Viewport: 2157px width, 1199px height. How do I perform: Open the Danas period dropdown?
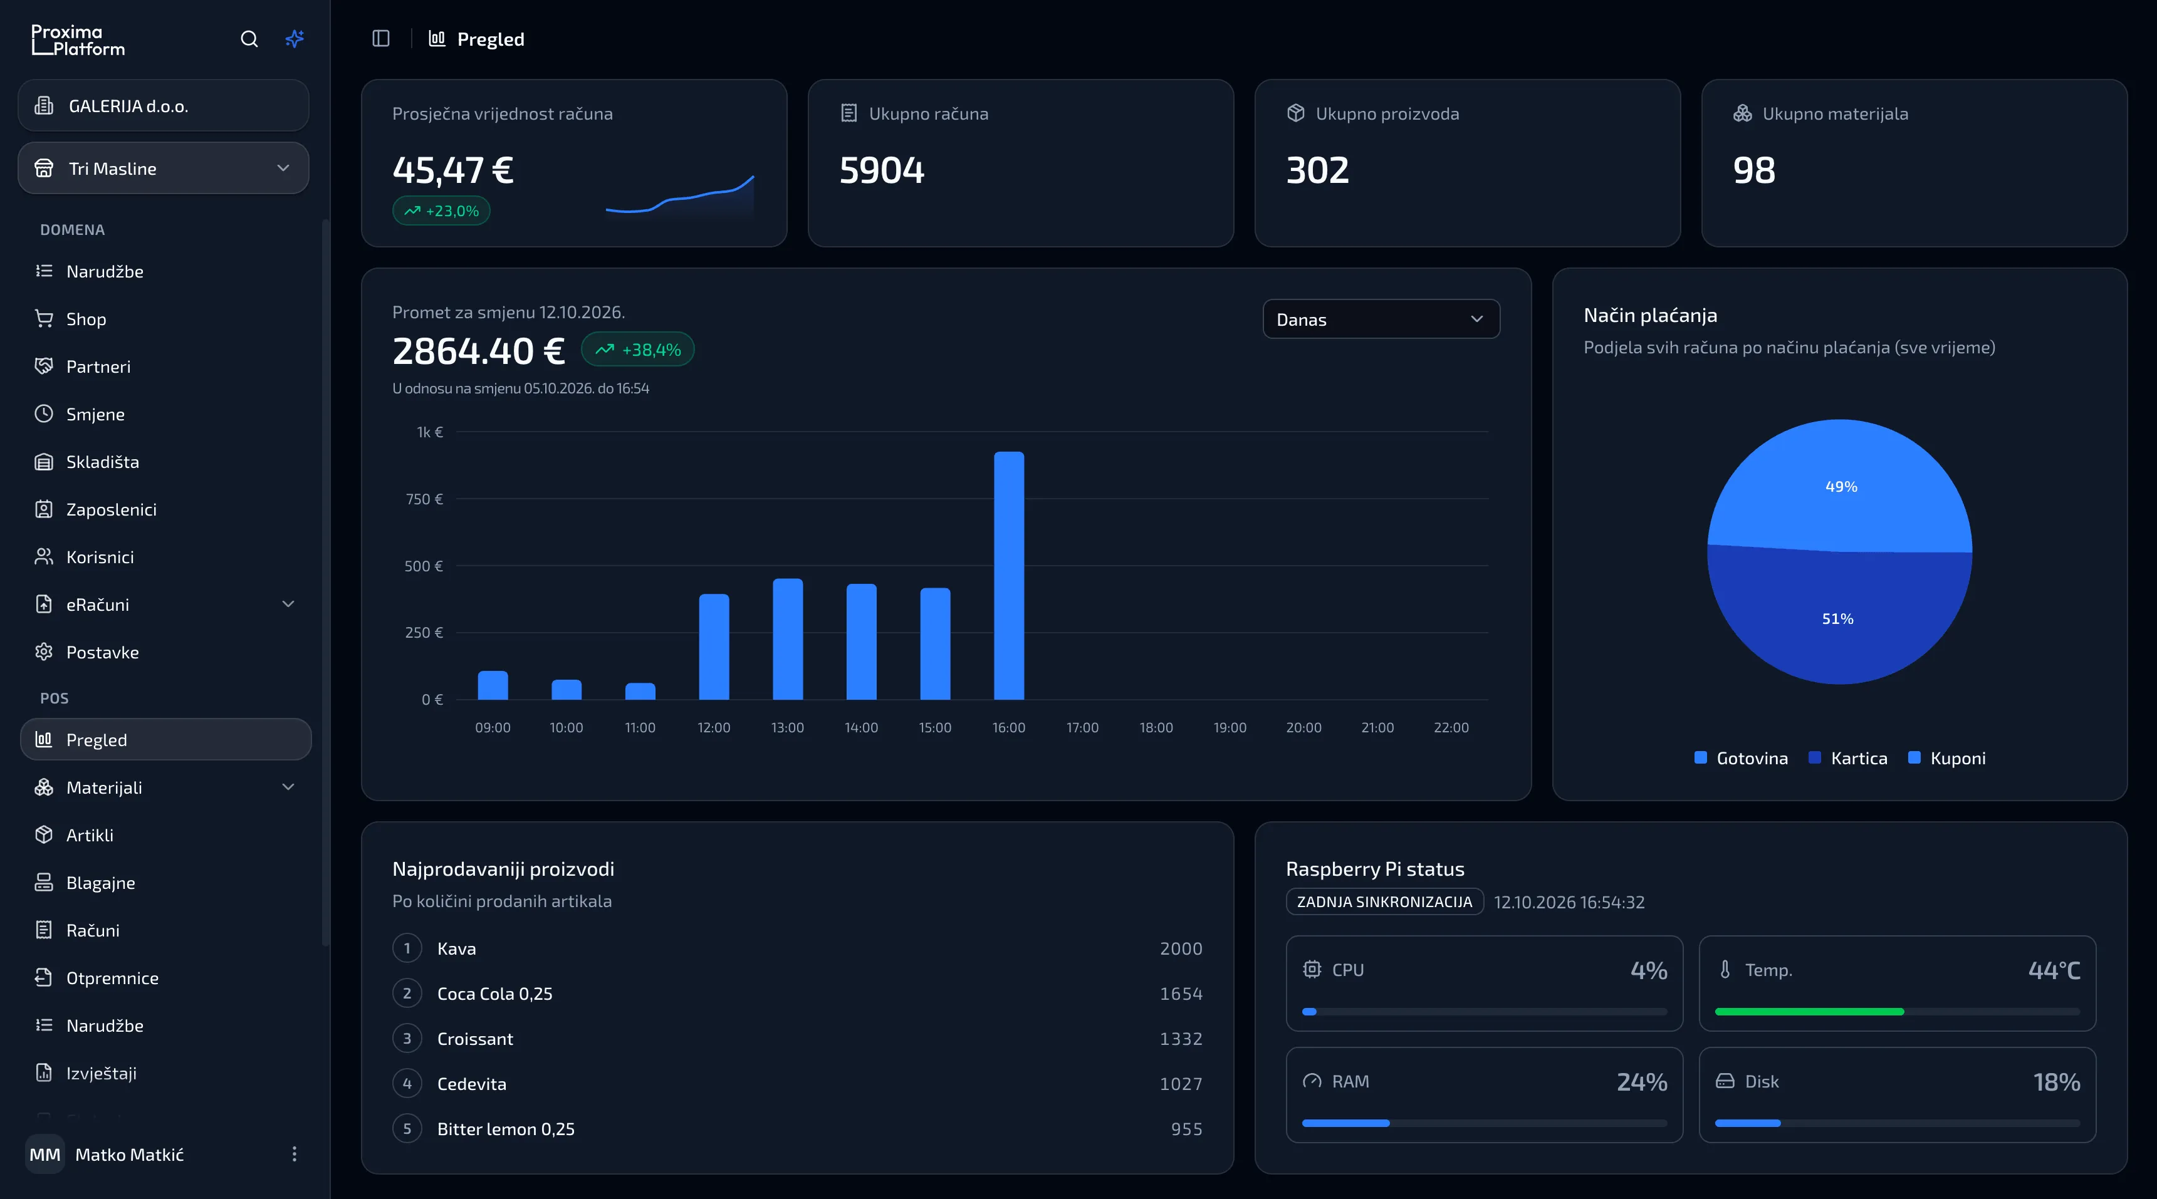(x=1381, y=319)
